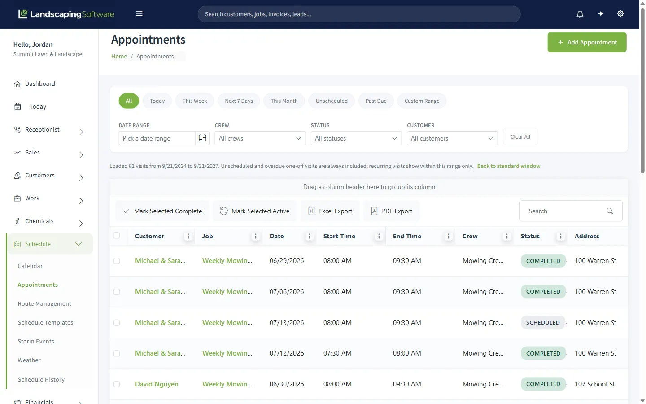
Task: Select the Past Due filter
Action: pos(376,101)
